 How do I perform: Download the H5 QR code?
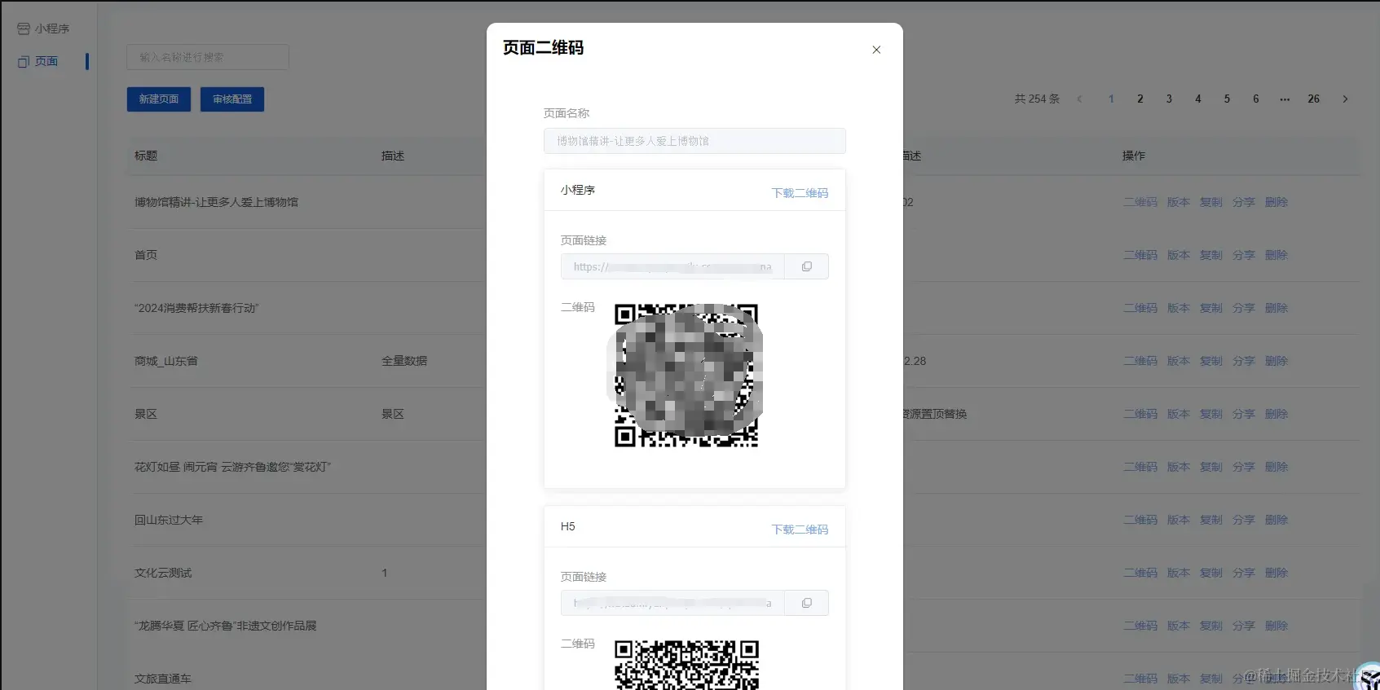tap(800, 530)
